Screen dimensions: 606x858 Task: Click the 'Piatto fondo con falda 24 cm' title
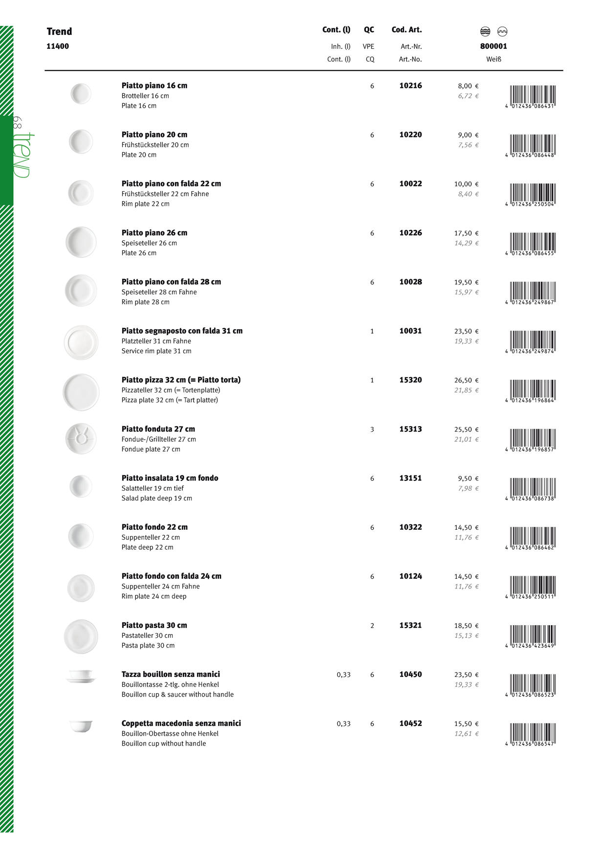click(172, 576)
